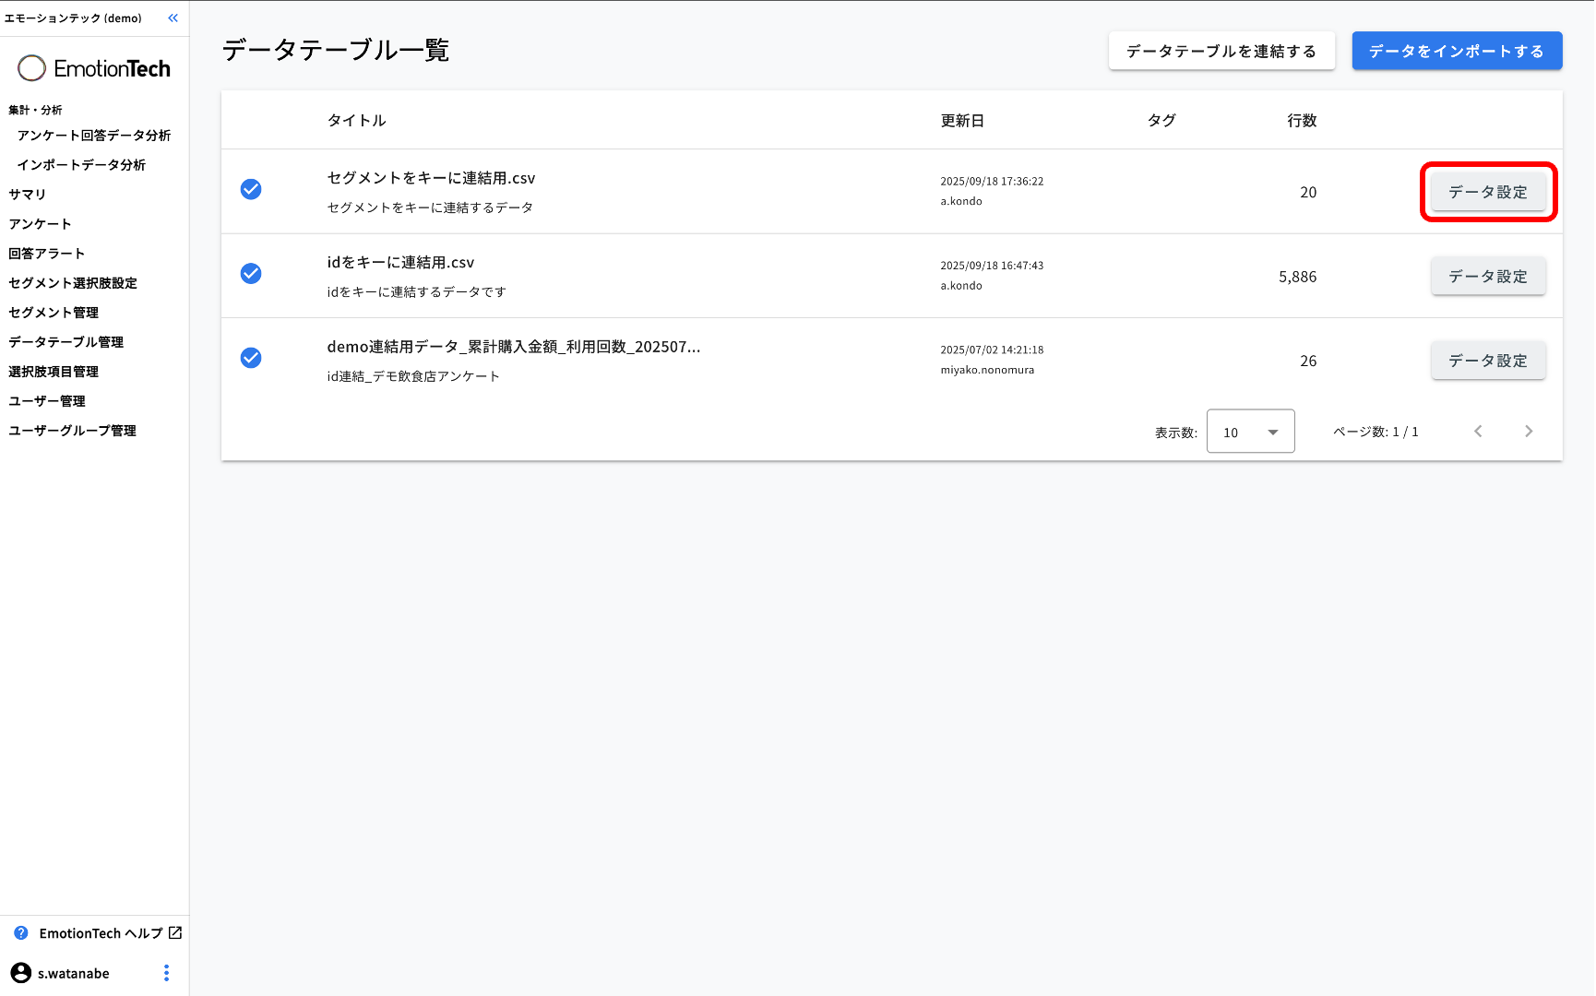Open the external link icon beside ヘルプ
This screenshot has height=996, width=1596.
[175, 933]
